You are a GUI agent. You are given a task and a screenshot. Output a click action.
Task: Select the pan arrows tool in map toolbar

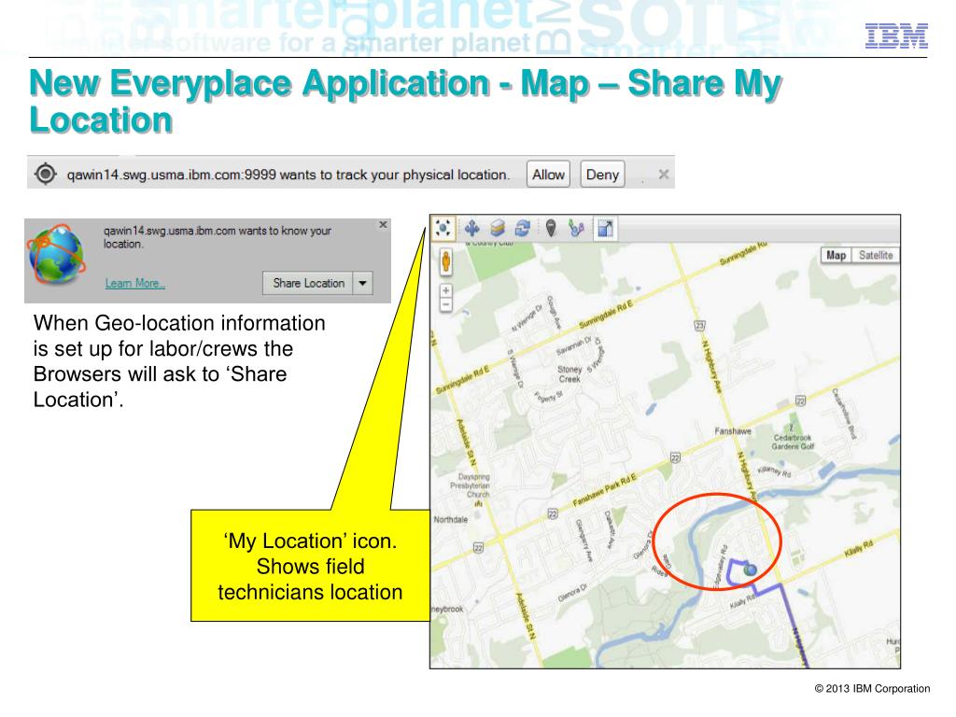tap(471, 229)
